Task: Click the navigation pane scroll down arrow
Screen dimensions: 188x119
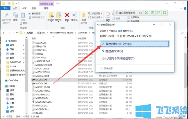Action: click(27, 113)
